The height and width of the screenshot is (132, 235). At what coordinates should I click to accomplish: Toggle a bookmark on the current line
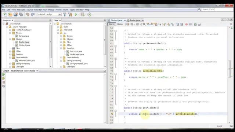click(173, 24)
